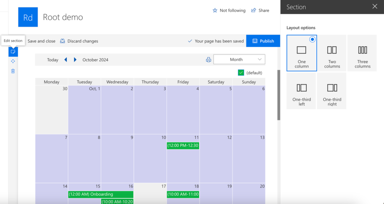Choose Two columns layout
Screen dimensions: 384x204
click(332, 53)
